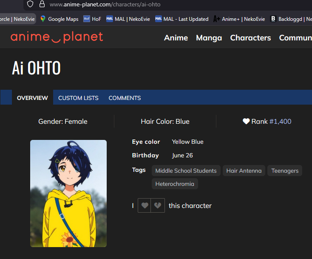Open the MAL - Last Updated bookmark
This screenshot has width=312, height=259.
182,19
